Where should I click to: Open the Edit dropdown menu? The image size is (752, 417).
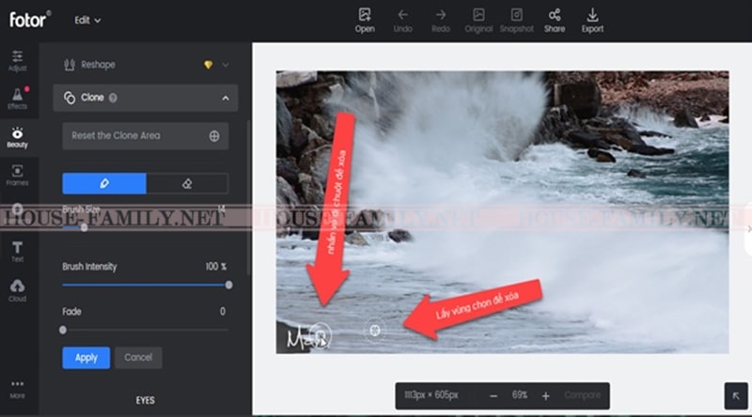click(87, 20)
